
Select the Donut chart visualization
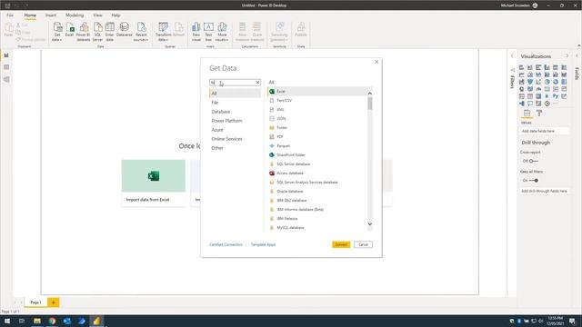(x=556, y=82)
